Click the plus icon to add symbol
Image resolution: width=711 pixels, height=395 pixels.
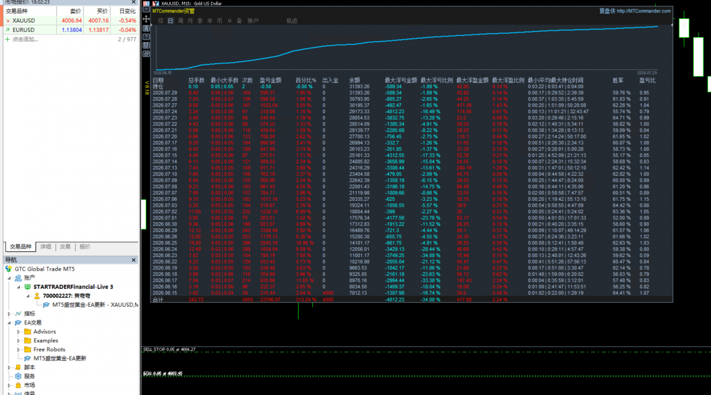(x=8, y=39)
